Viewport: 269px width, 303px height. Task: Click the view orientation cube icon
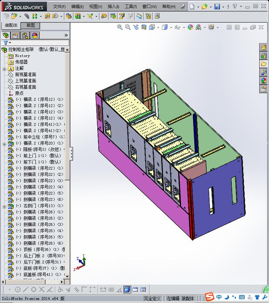152,27
